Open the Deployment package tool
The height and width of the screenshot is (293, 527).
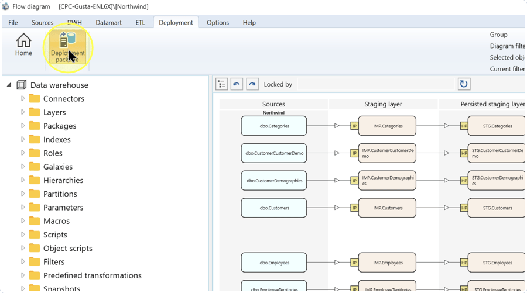(x=68, y=47)
